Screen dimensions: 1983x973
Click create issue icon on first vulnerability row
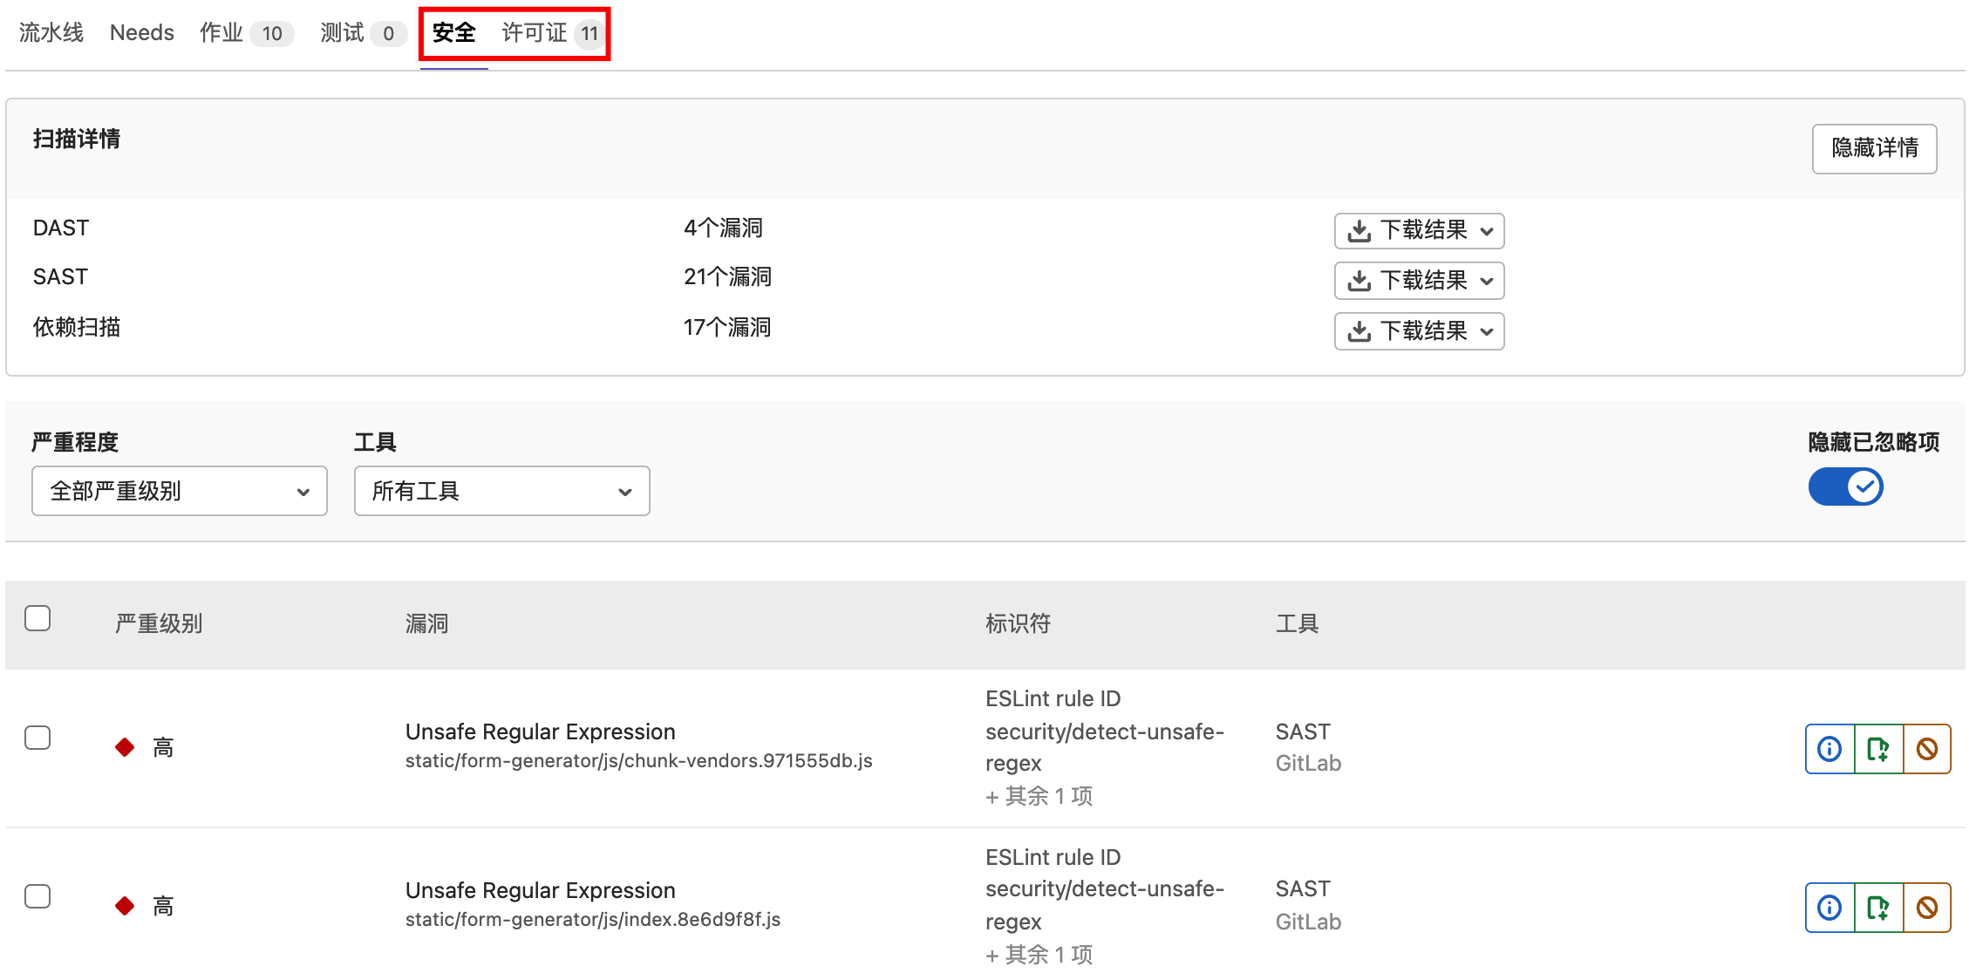click(x=1877, y=749)
